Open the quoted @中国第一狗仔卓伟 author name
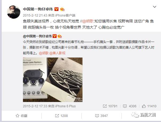Image resolution: width=161 pixels, height=122 pixels. tap(37, 36)
